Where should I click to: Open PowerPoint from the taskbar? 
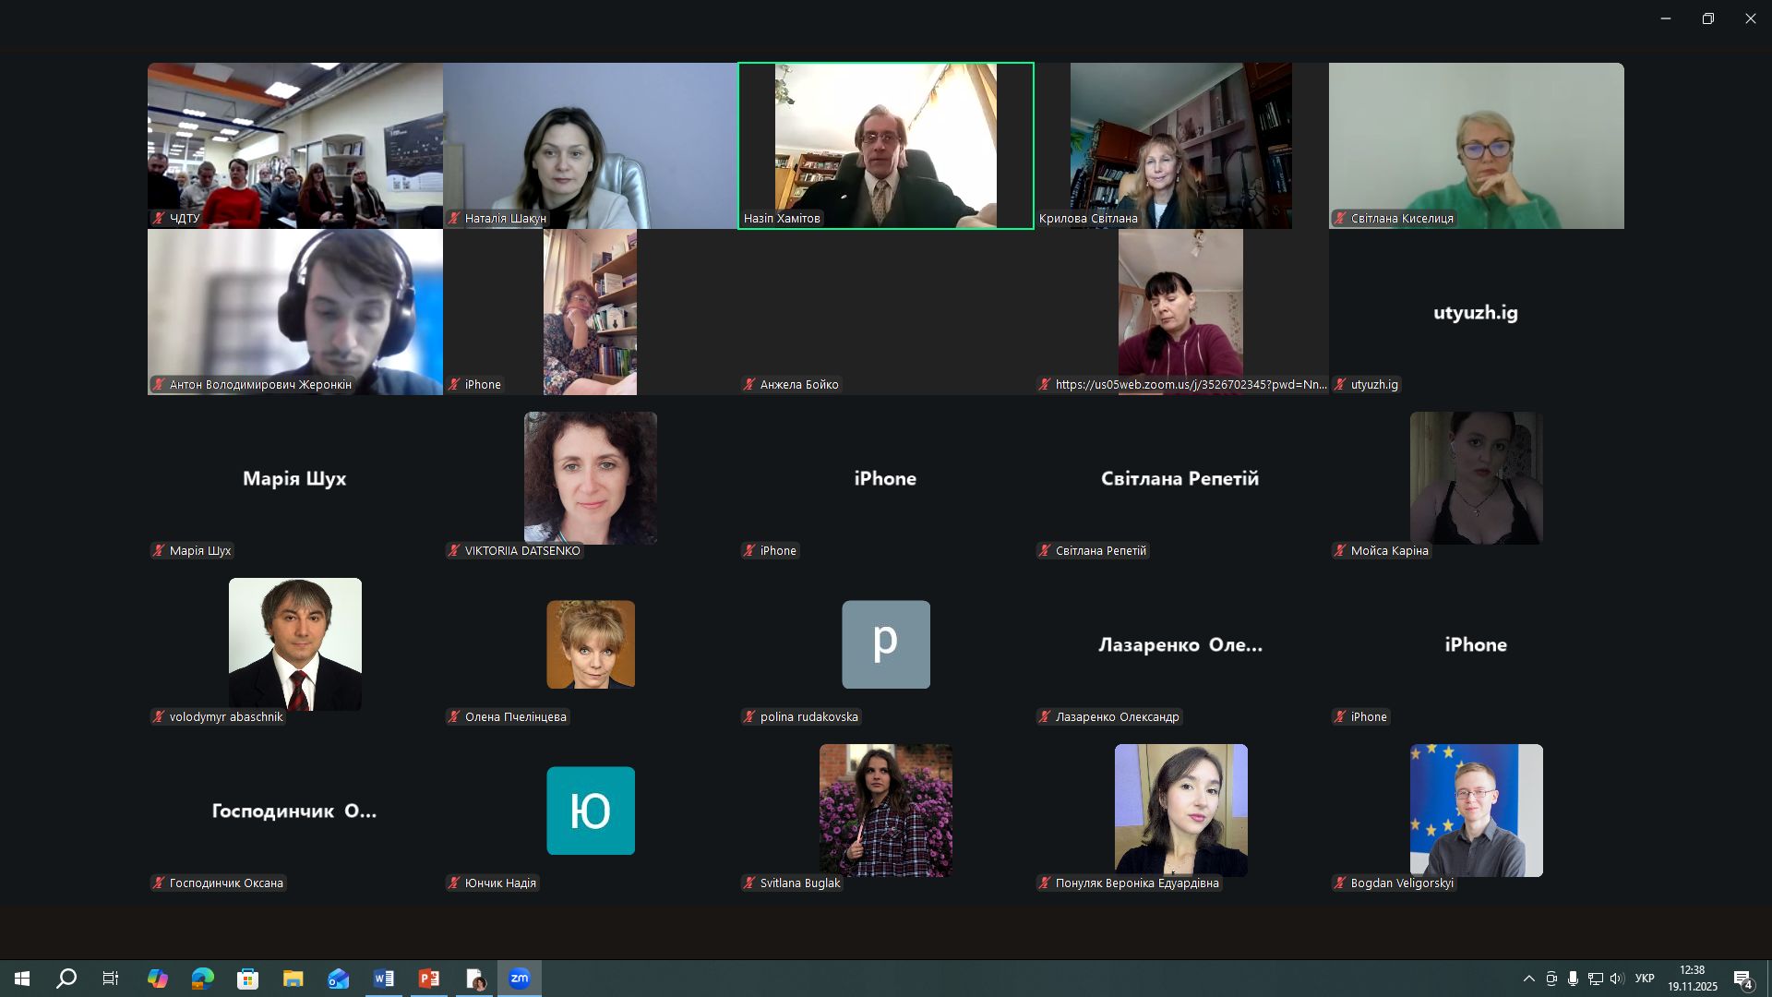pos(429,979)
